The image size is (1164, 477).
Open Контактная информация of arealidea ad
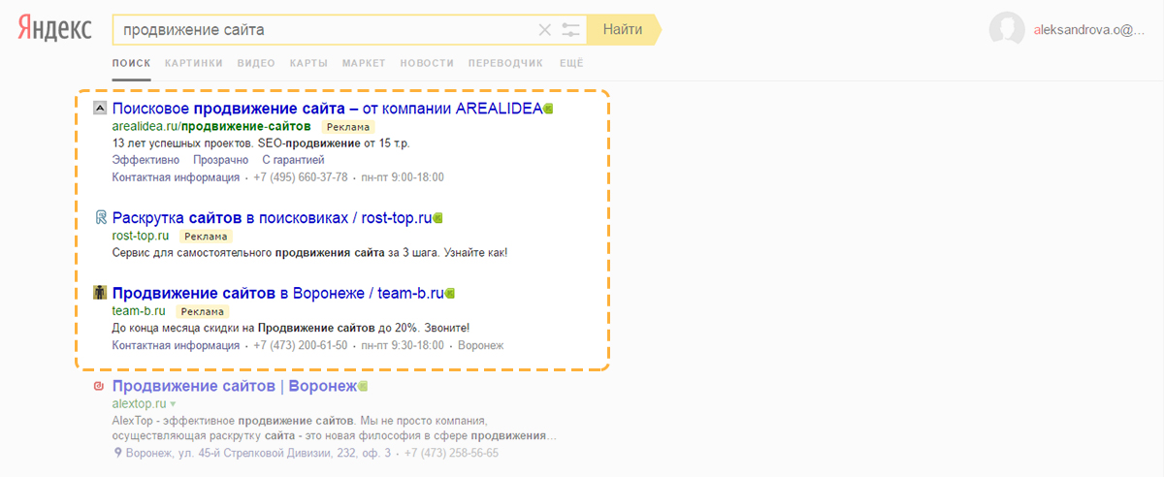[x=176, y=177]
